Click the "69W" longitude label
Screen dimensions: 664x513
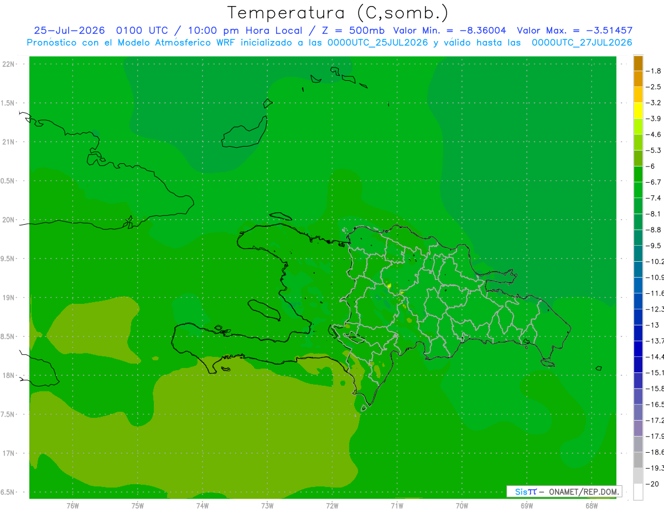point(527,506)
